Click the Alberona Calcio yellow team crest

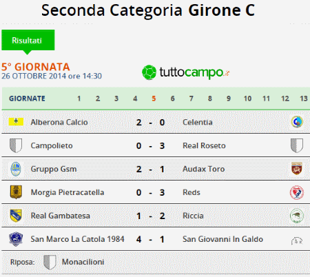click(16, 122)
